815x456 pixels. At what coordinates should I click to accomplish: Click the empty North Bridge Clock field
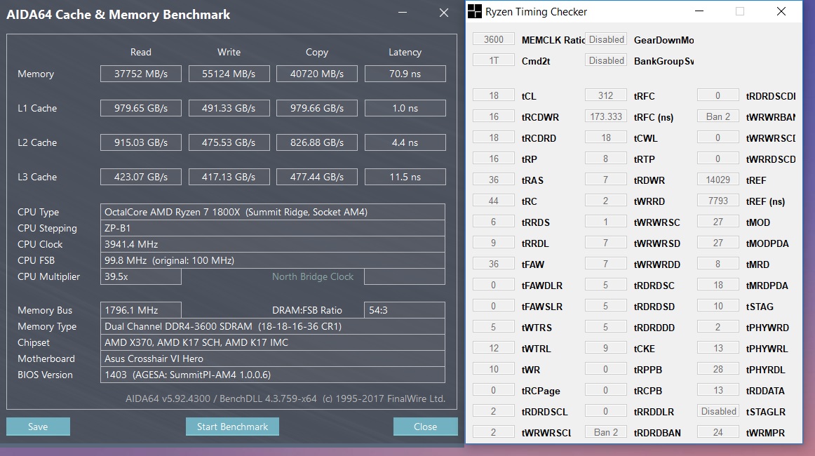coord(405,276)
